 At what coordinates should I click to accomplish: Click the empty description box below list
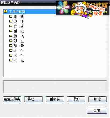[55, 87]
